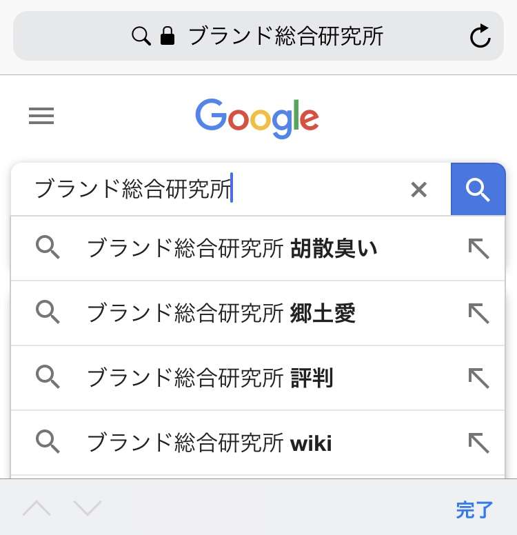Reload the page in address bar
Viewport: 517px width, 535px height.
click(x=480, y=37)
